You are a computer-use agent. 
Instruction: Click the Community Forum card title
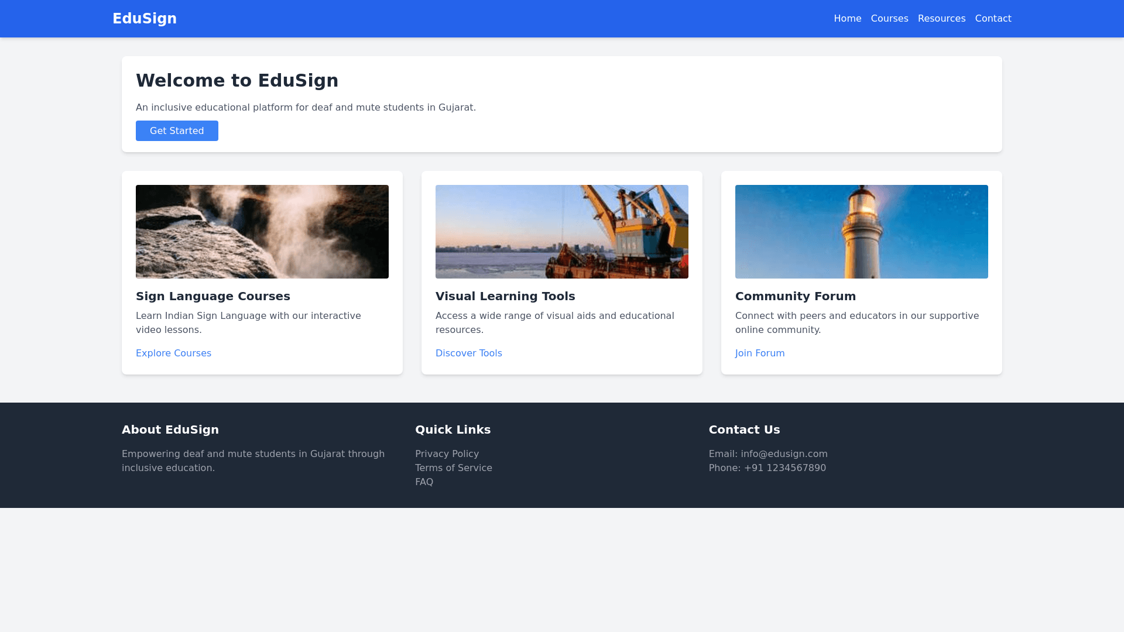(x=795, y=296)
